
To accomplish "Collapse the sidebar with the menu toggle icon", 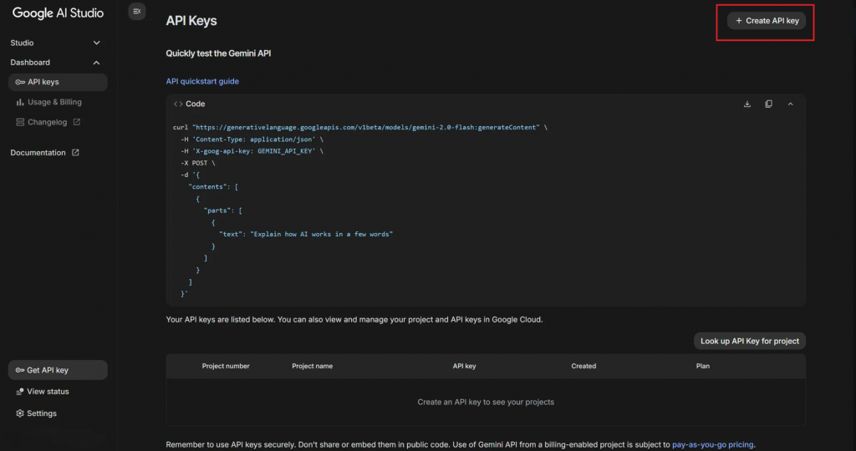I will point(136,12).
